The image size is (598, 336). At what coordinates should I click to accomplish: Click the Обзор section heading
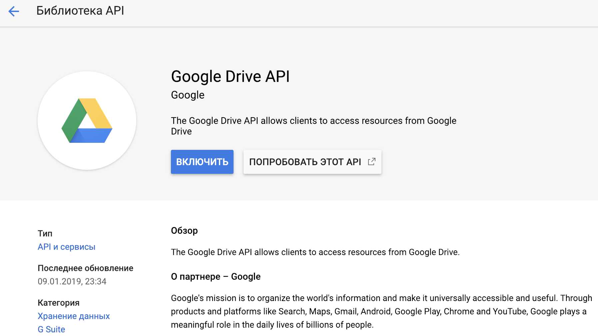click(x=184, y=231)
